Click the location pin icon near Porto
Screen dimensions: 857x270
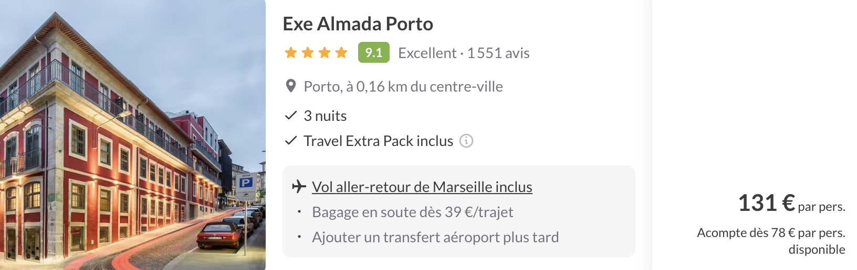(x=290, y=86)
